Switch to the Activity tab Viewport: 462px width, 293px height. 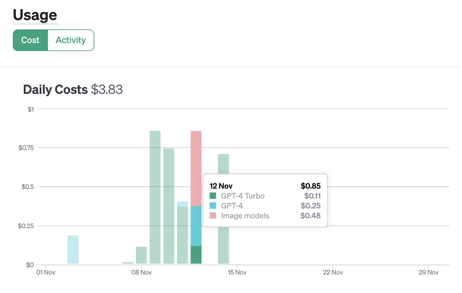click(71, 40)
